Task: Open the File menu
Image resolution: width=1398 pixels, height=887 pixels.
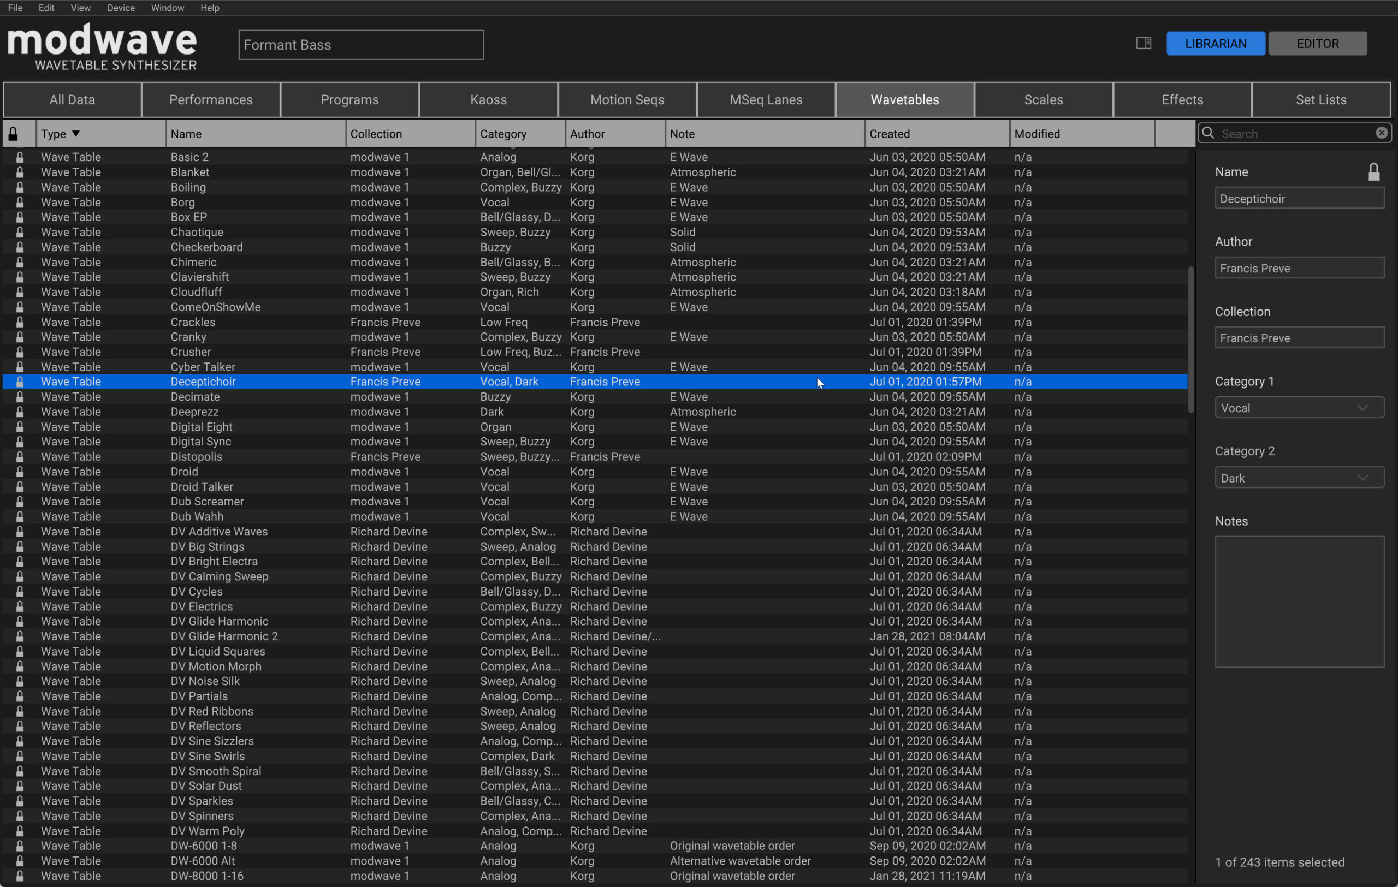Action: tap(15, 8)
